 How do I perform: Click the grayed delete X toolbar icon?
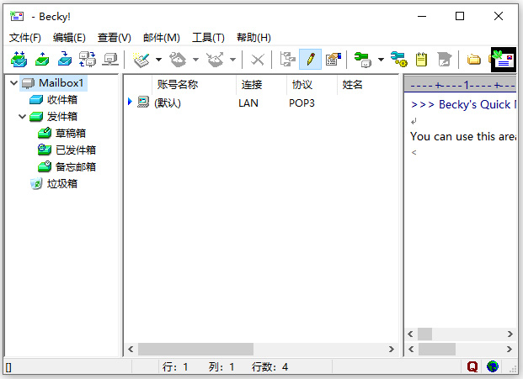pyautogui.click(x=257, y=60)
